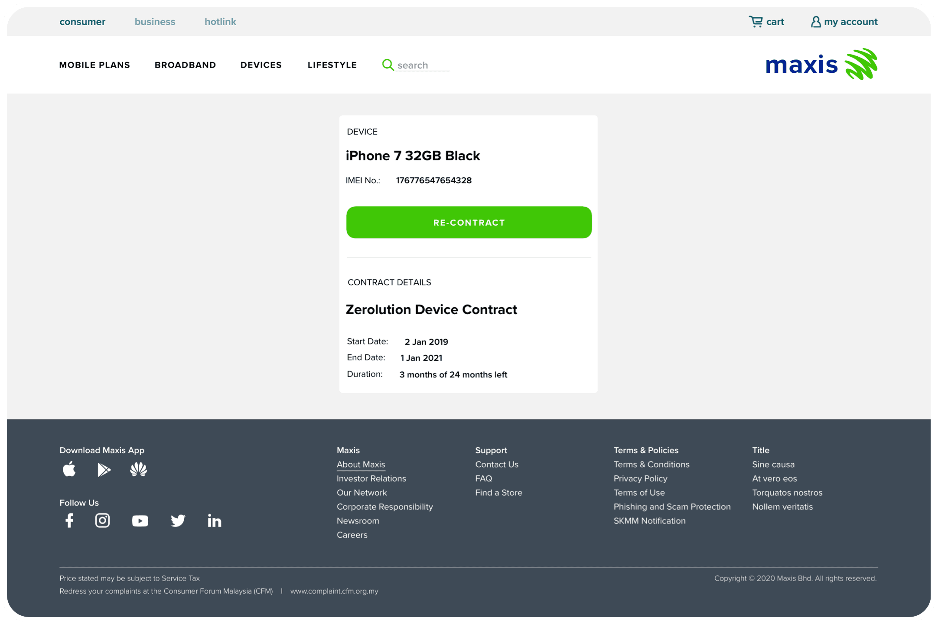The height and width of the screenshot is (624, 938).
Task: Click the Title footer column heading
Action: pos(761,450)
